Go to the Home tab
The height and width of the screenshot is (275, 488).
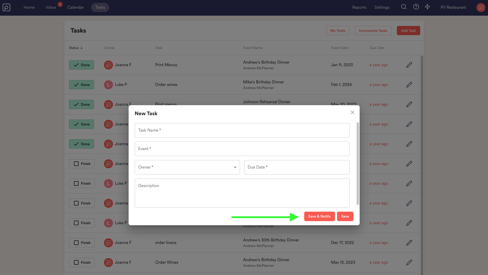coord(29,7)
